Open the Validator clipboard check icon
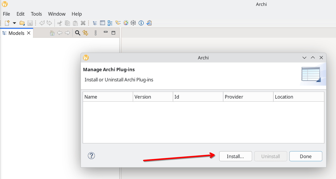This screenshot has height=179, width=336. tap(149, 23)
